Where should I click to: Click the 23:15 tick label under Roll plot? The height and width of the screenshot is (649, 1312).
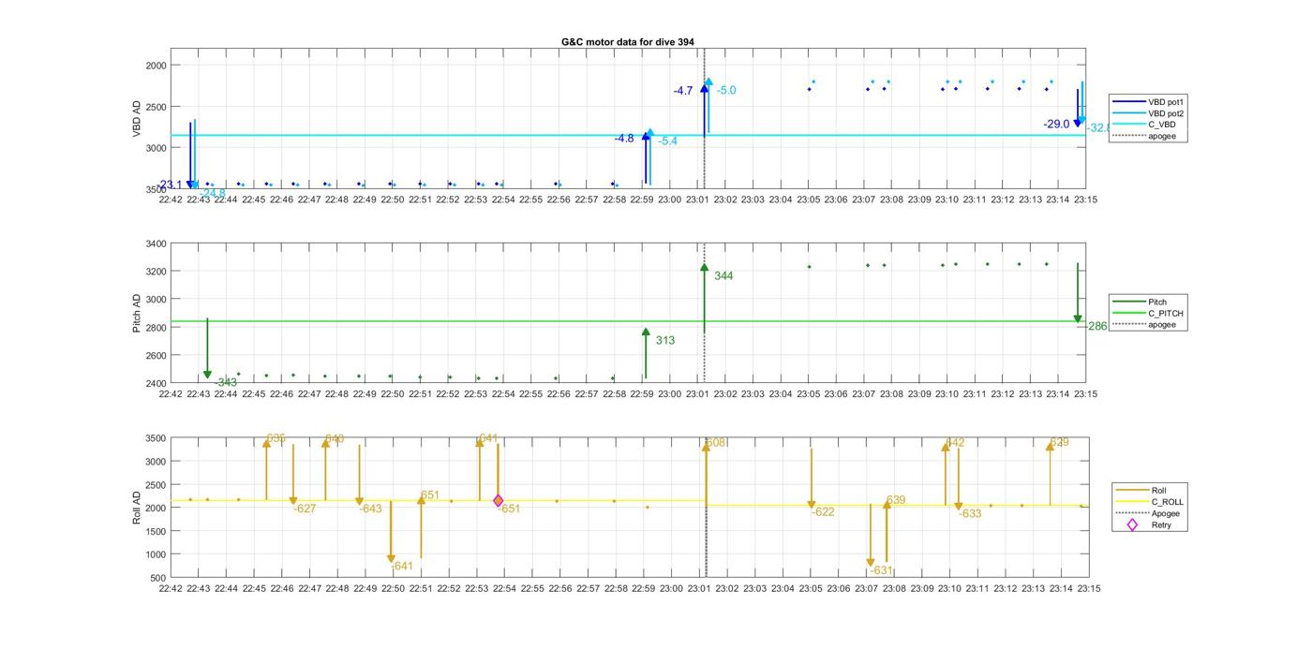click(1088, 589)
